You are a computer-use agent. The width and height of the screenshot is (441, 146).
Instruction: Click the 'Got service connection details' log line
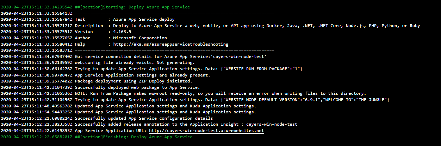coord(133,57)
